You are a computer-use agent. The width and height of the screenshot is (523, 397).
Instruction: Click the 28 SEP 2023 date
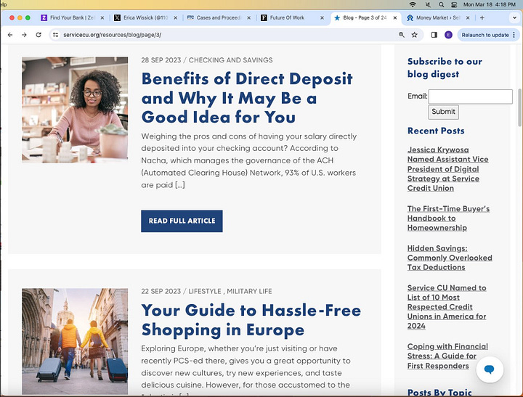161,60
